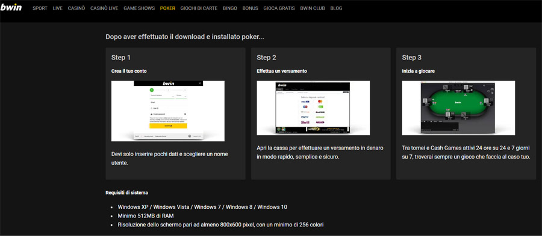Go to the BINGO section
This screenshot has height=236, width=542.
230,8
